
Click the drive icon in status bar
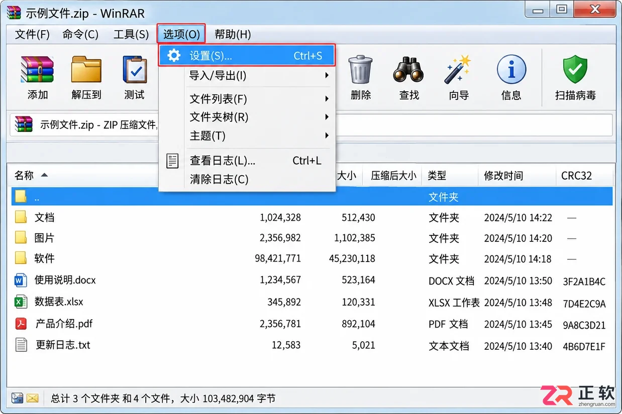(x=17, y=398)
